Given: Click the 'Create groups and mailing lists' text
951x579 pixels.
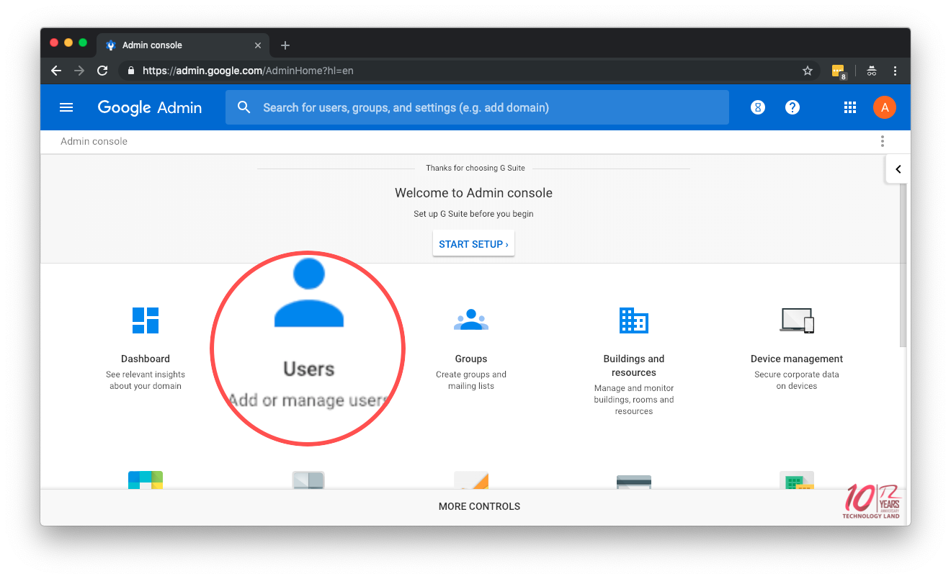Looking at the screenshot, I should 471,380.
